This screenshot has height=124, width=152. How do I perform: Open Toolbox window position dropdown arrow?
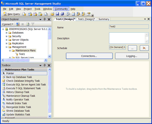click(40, 65)
